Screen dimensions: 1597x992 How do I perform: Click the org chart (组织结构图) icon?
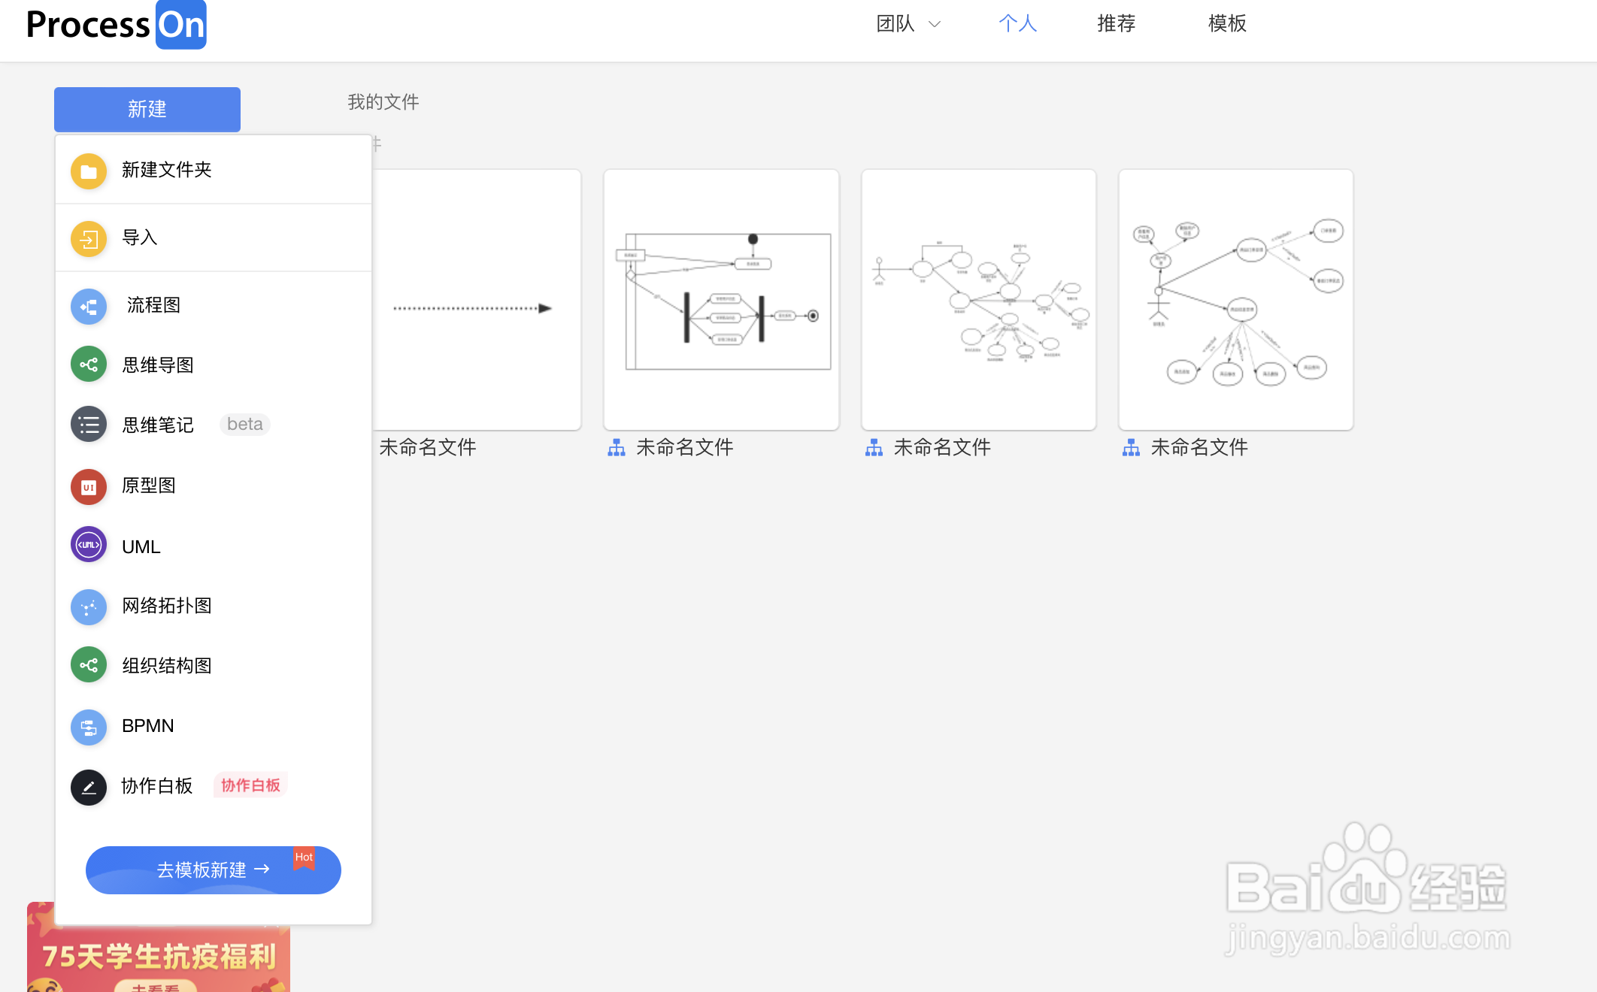(x=89, y=666)
